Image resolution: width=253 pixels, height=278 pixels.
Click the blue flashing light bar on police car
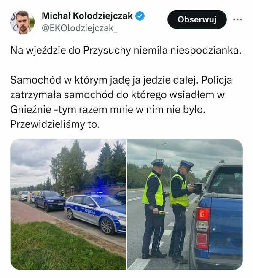(x=94, y=193)
